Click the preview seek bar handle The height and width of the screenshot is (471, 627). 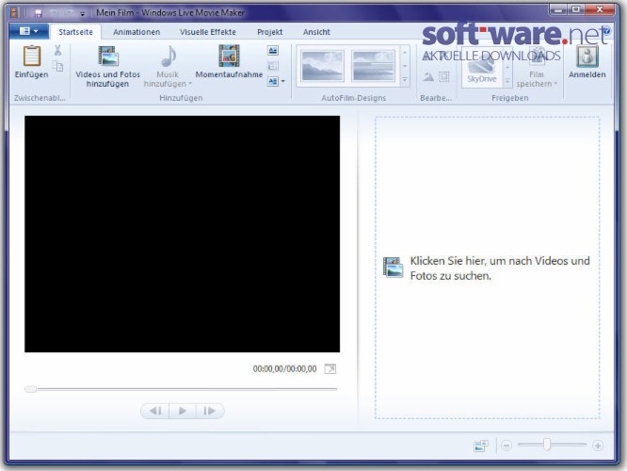30,388
